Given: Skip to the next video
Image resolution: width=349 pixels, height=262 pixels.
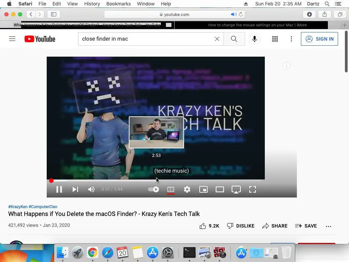Looking at the screenshot, I should [x=75, y=189].
